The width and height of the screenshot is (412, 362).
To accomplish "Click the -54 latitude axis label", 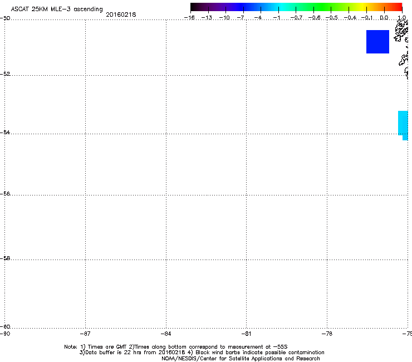I will tap(5, 132).
